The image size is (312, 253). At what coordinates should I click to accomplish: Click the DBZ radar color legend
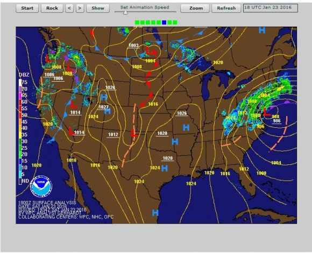point(24,128)
